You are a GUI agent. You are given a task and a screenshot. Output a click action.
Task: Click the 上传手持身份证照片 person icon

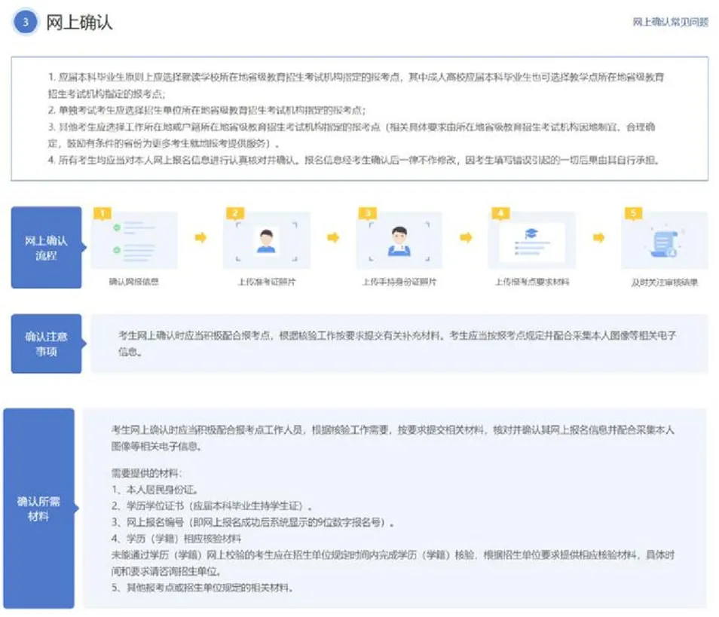pos(399,240)
